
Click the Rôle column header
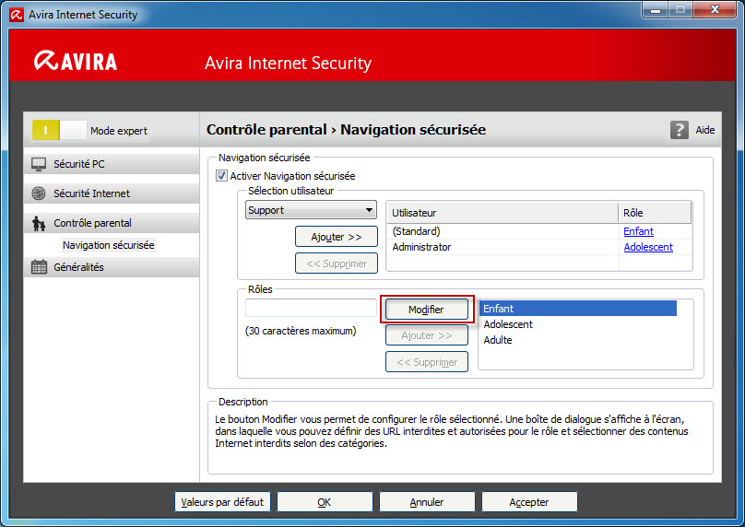(655, 213)
